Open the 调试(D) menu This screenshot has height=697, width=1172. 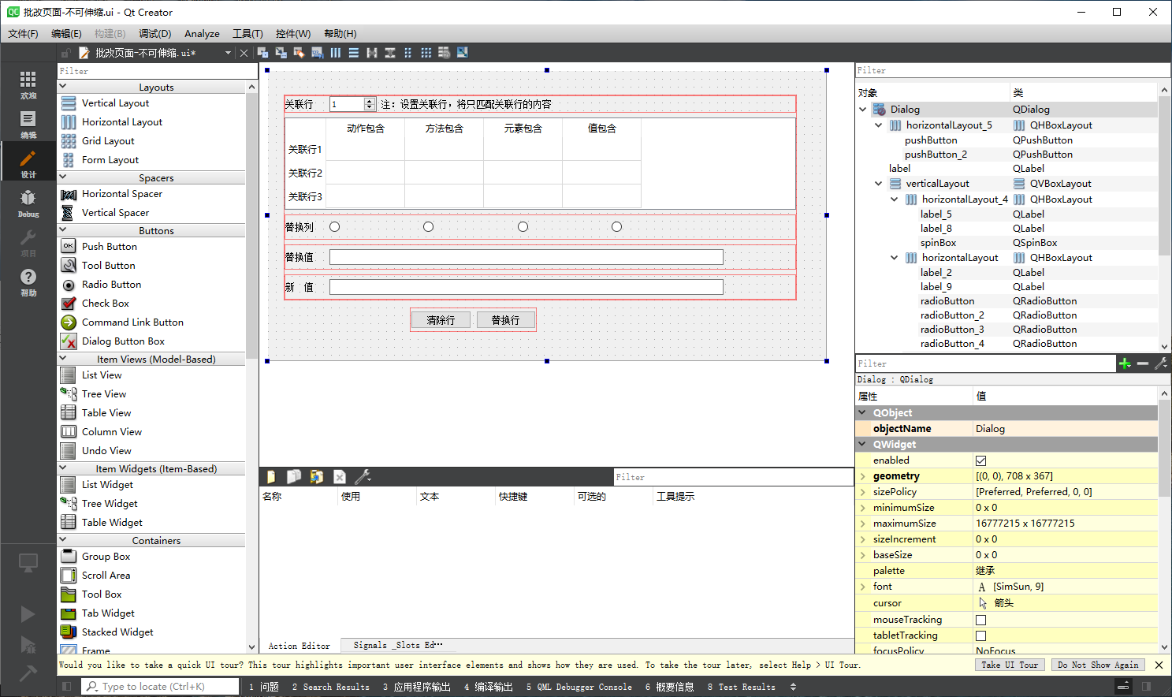coord(154,34)
